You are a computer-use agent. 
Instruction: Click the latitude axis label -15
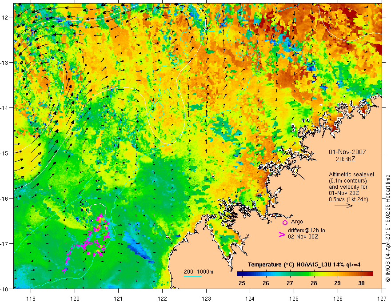click(x=4, y=153)
